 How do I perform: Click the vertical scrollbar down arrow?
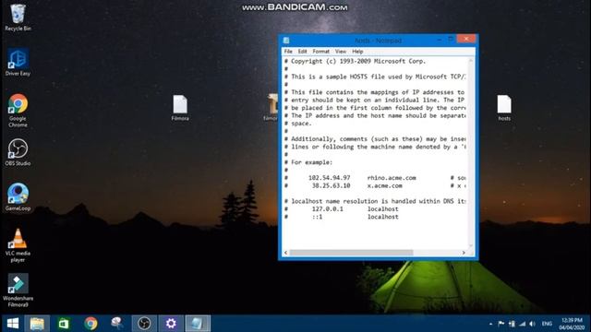[x=471, y=245]
